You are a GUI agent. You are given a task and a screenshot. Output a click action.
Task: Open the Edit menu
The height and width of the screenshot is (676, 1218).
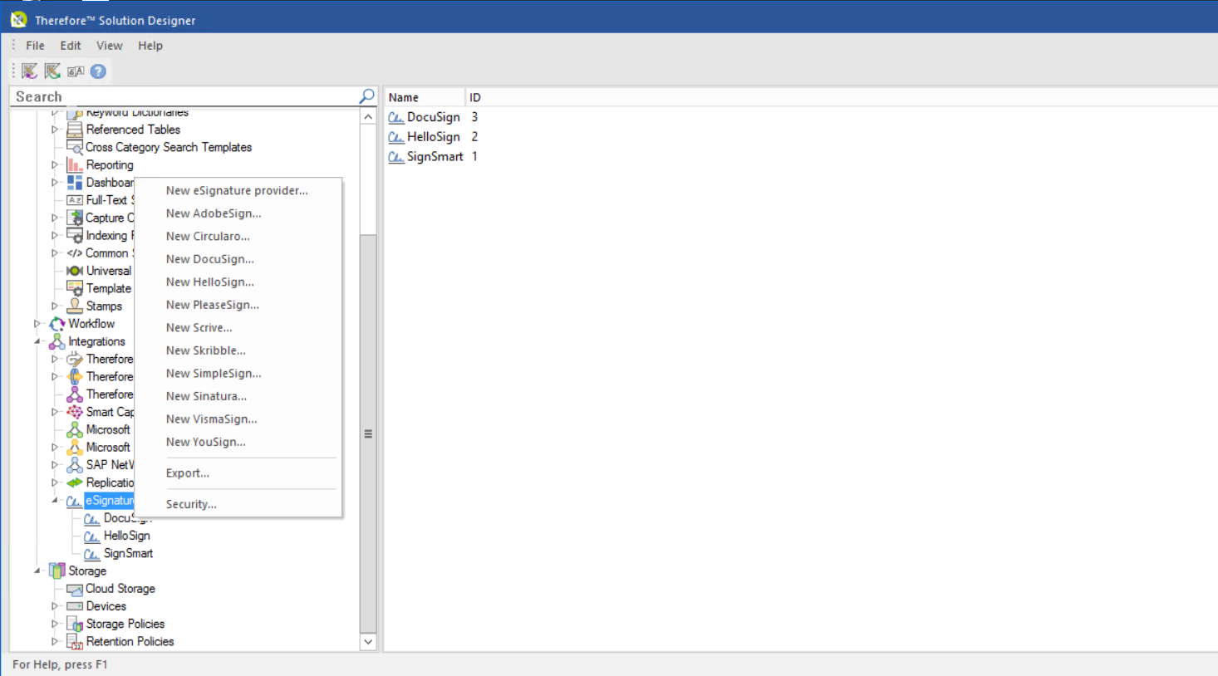pos(71,46)
